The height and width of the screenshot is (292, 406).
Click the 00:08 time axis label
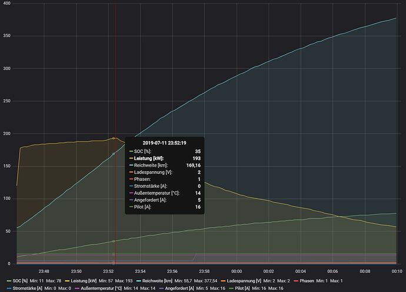pos(365,271)
